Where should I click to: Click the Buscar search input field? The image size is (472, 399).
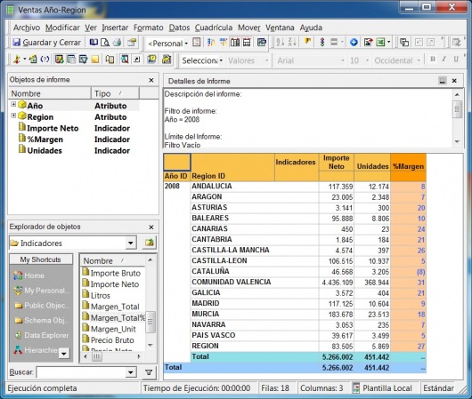(x=81, y=372)
